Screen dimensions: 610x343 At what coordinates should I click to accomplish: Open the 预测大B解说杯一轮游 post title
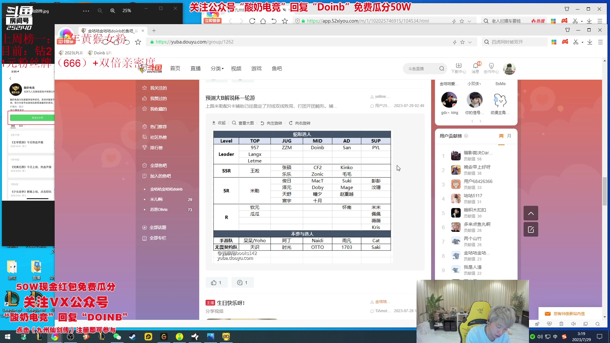pyautogui.click(x=230, y=98)
